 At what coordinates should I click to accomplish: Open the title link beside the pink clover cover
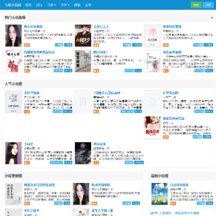[x=172, y=26]
